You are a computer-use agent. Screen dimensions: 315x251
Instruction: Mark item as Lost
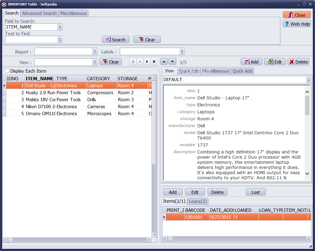point(256,192)
